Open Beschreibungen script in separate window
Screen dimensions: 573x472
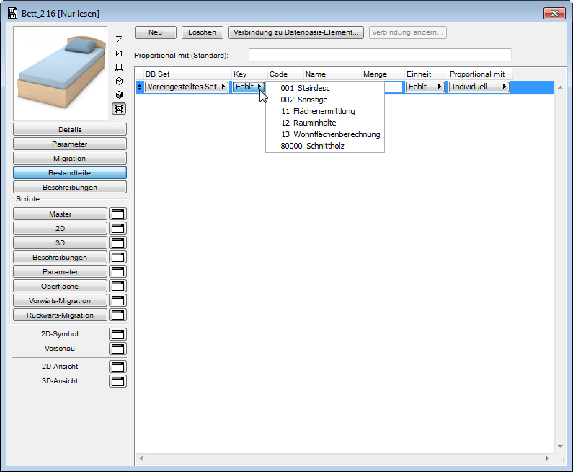point(117,257)
